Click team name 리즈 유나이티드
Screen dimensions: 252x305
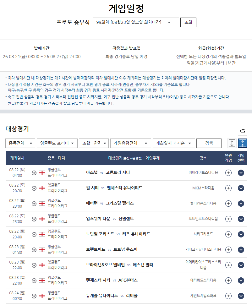[136, 234]
